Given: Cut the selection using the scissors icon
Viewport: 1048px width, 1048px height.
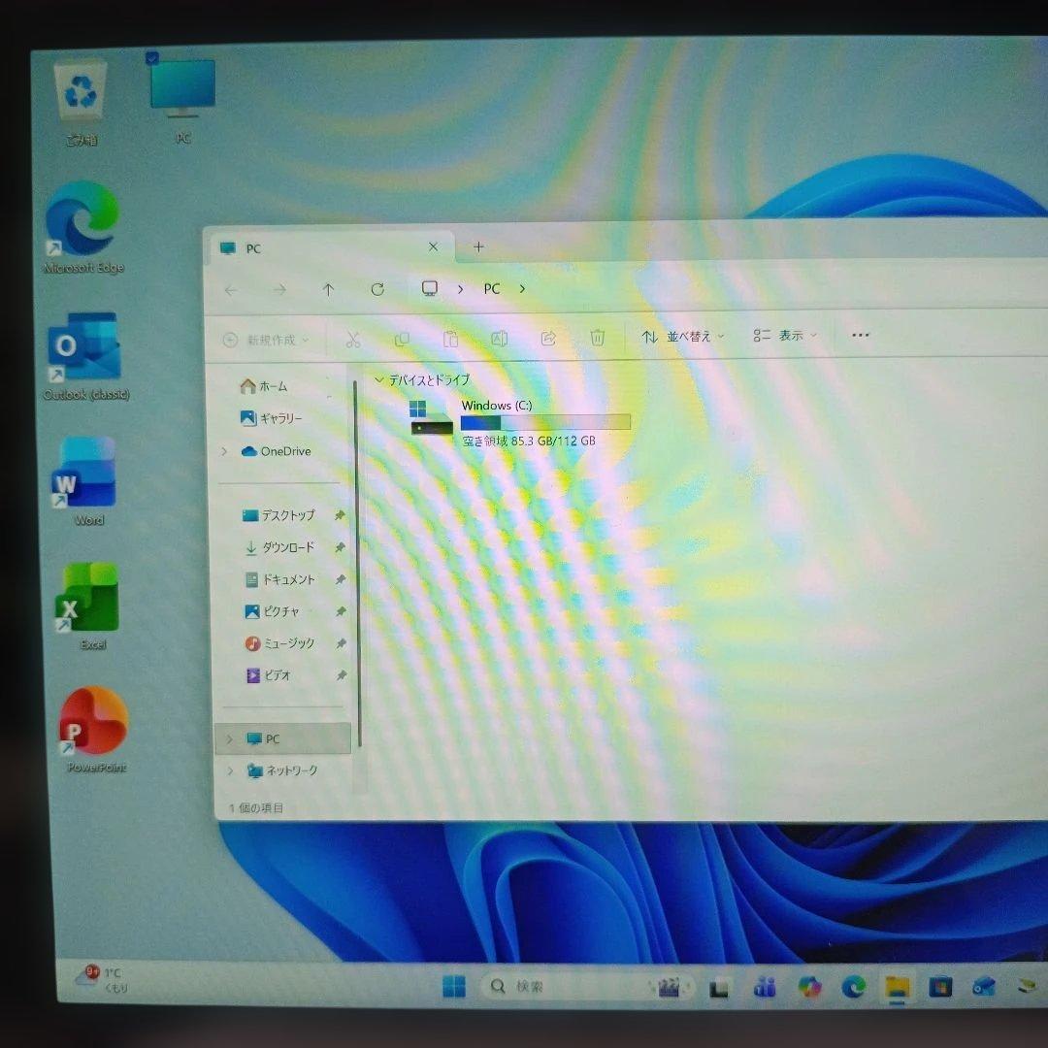Looking at the screenshot, I should [x=353, y=338].
